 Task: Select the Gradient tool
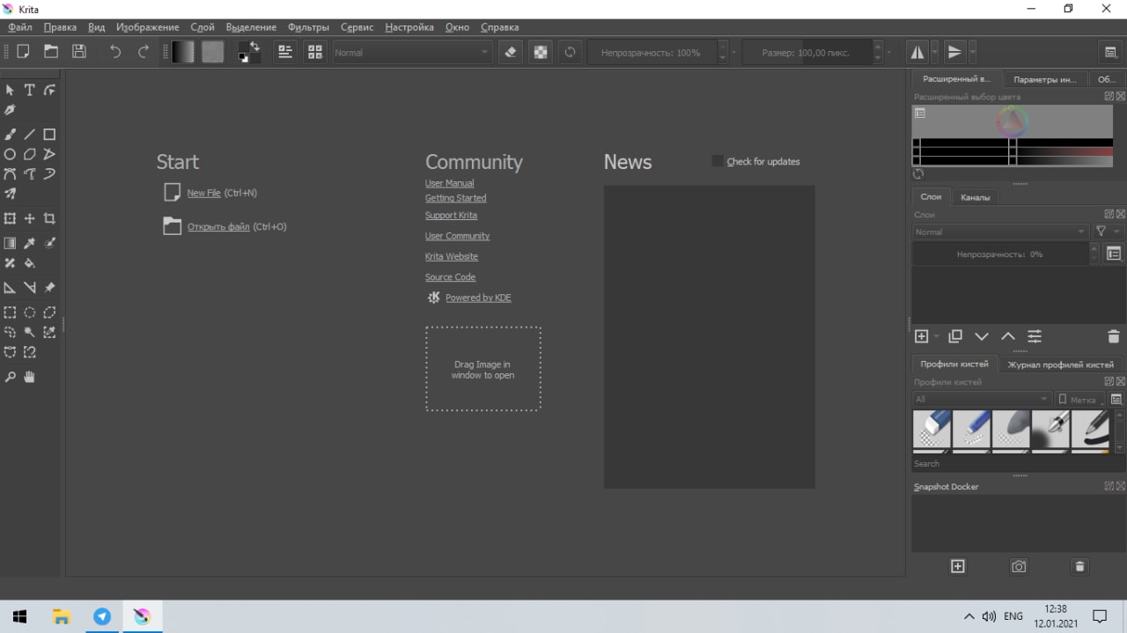(x=10, y=243)
